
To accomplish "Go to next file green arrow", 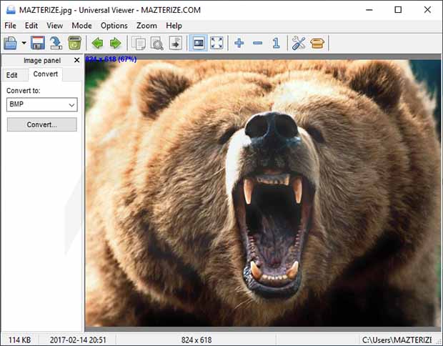I will (115, 43).
